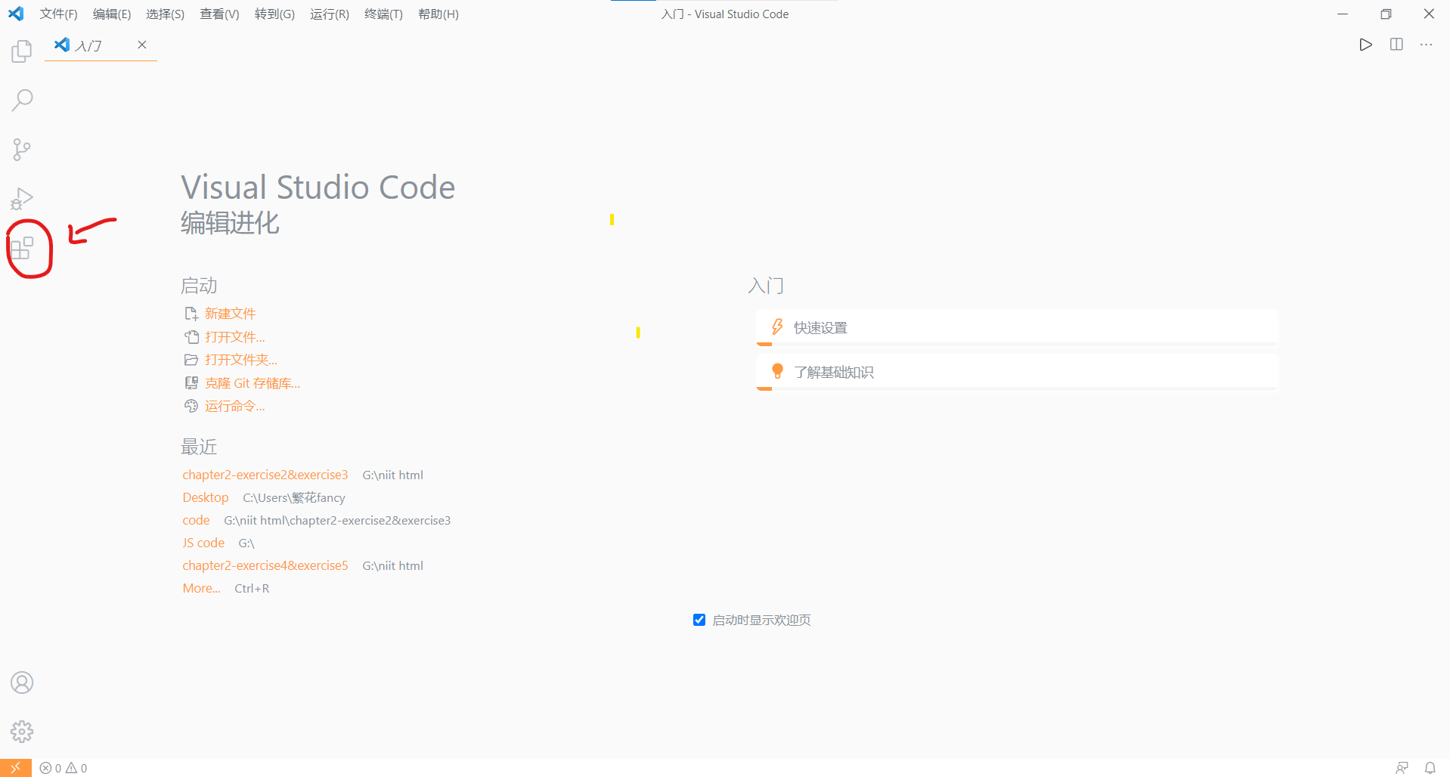Open notifications bell in status bar
Image resolution: width=1450 pixels, height=777 pixels.
click(1430, 768)
